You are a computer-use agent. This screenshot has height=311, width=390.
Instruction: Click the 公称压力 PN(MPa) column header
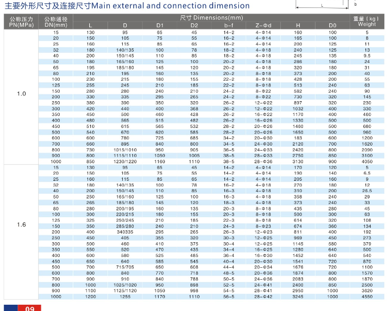coord(21,22)
